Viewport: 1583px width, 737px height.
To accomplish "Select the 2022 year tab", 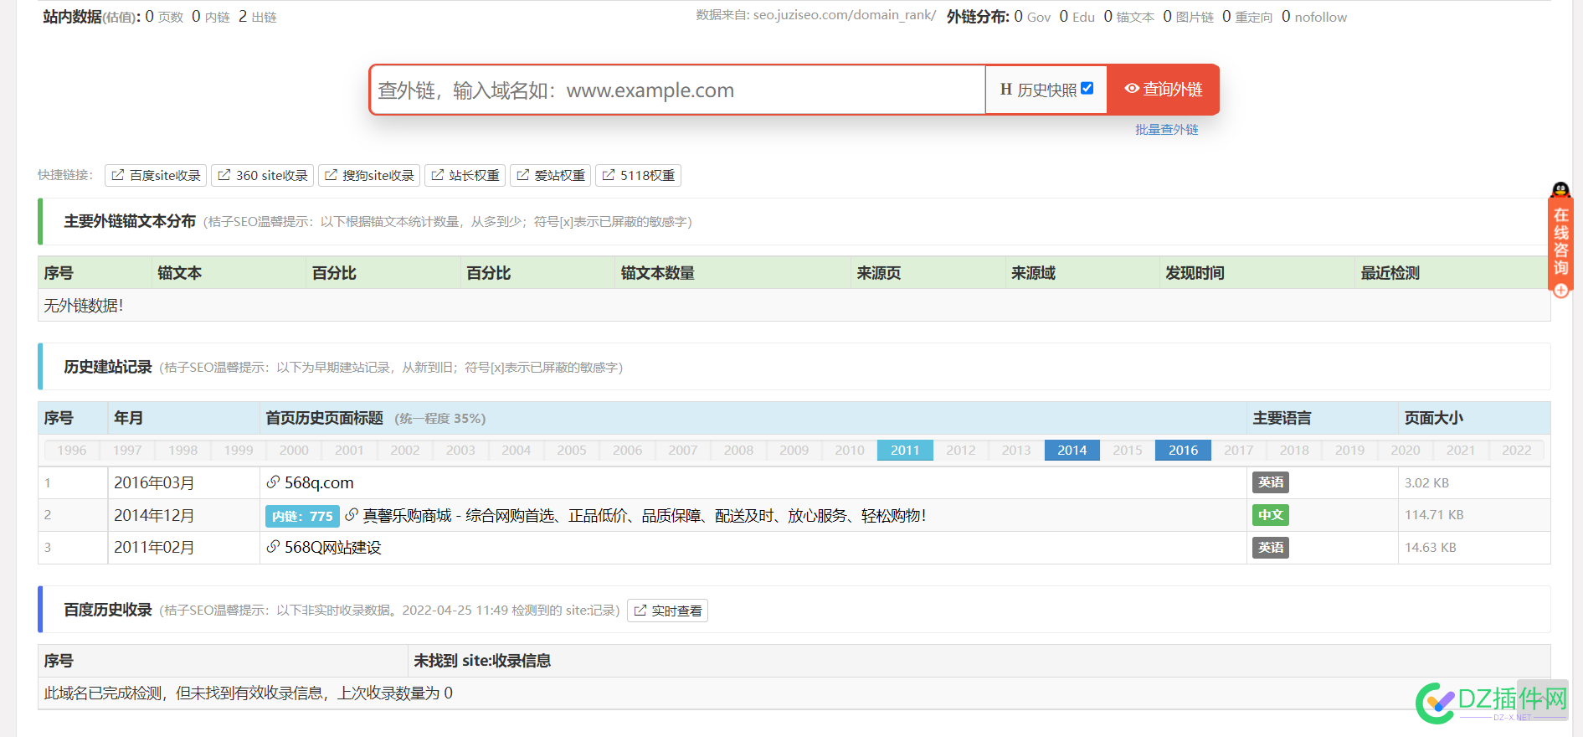I will tap(1516, 450).
